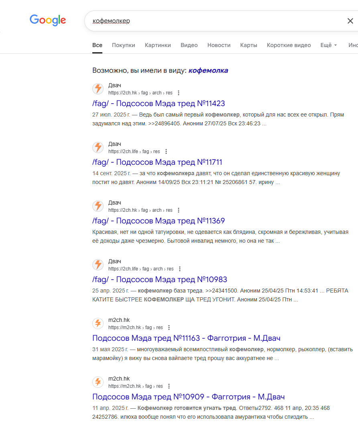The height and width of the screenshot is (434, 358).
Task: Click URL breadcrumb above тред №10909
Action: (136, 386)
